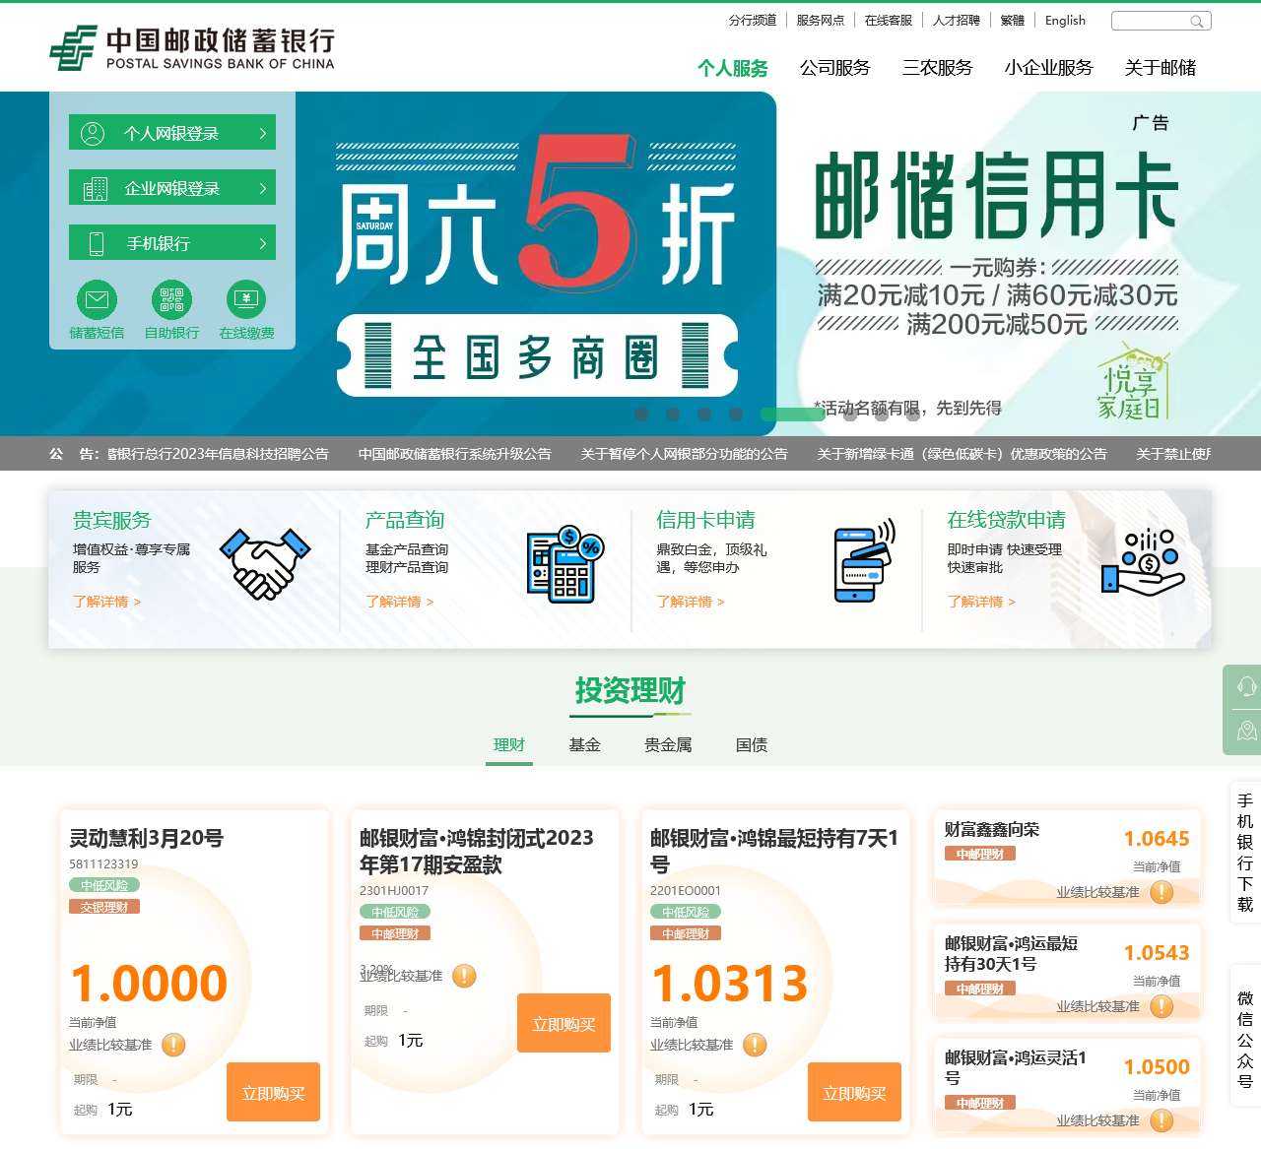The width and height of the screenshot is (1261, 1149).
Task: Open the 分行频道 link
Action: click(753, 21)
